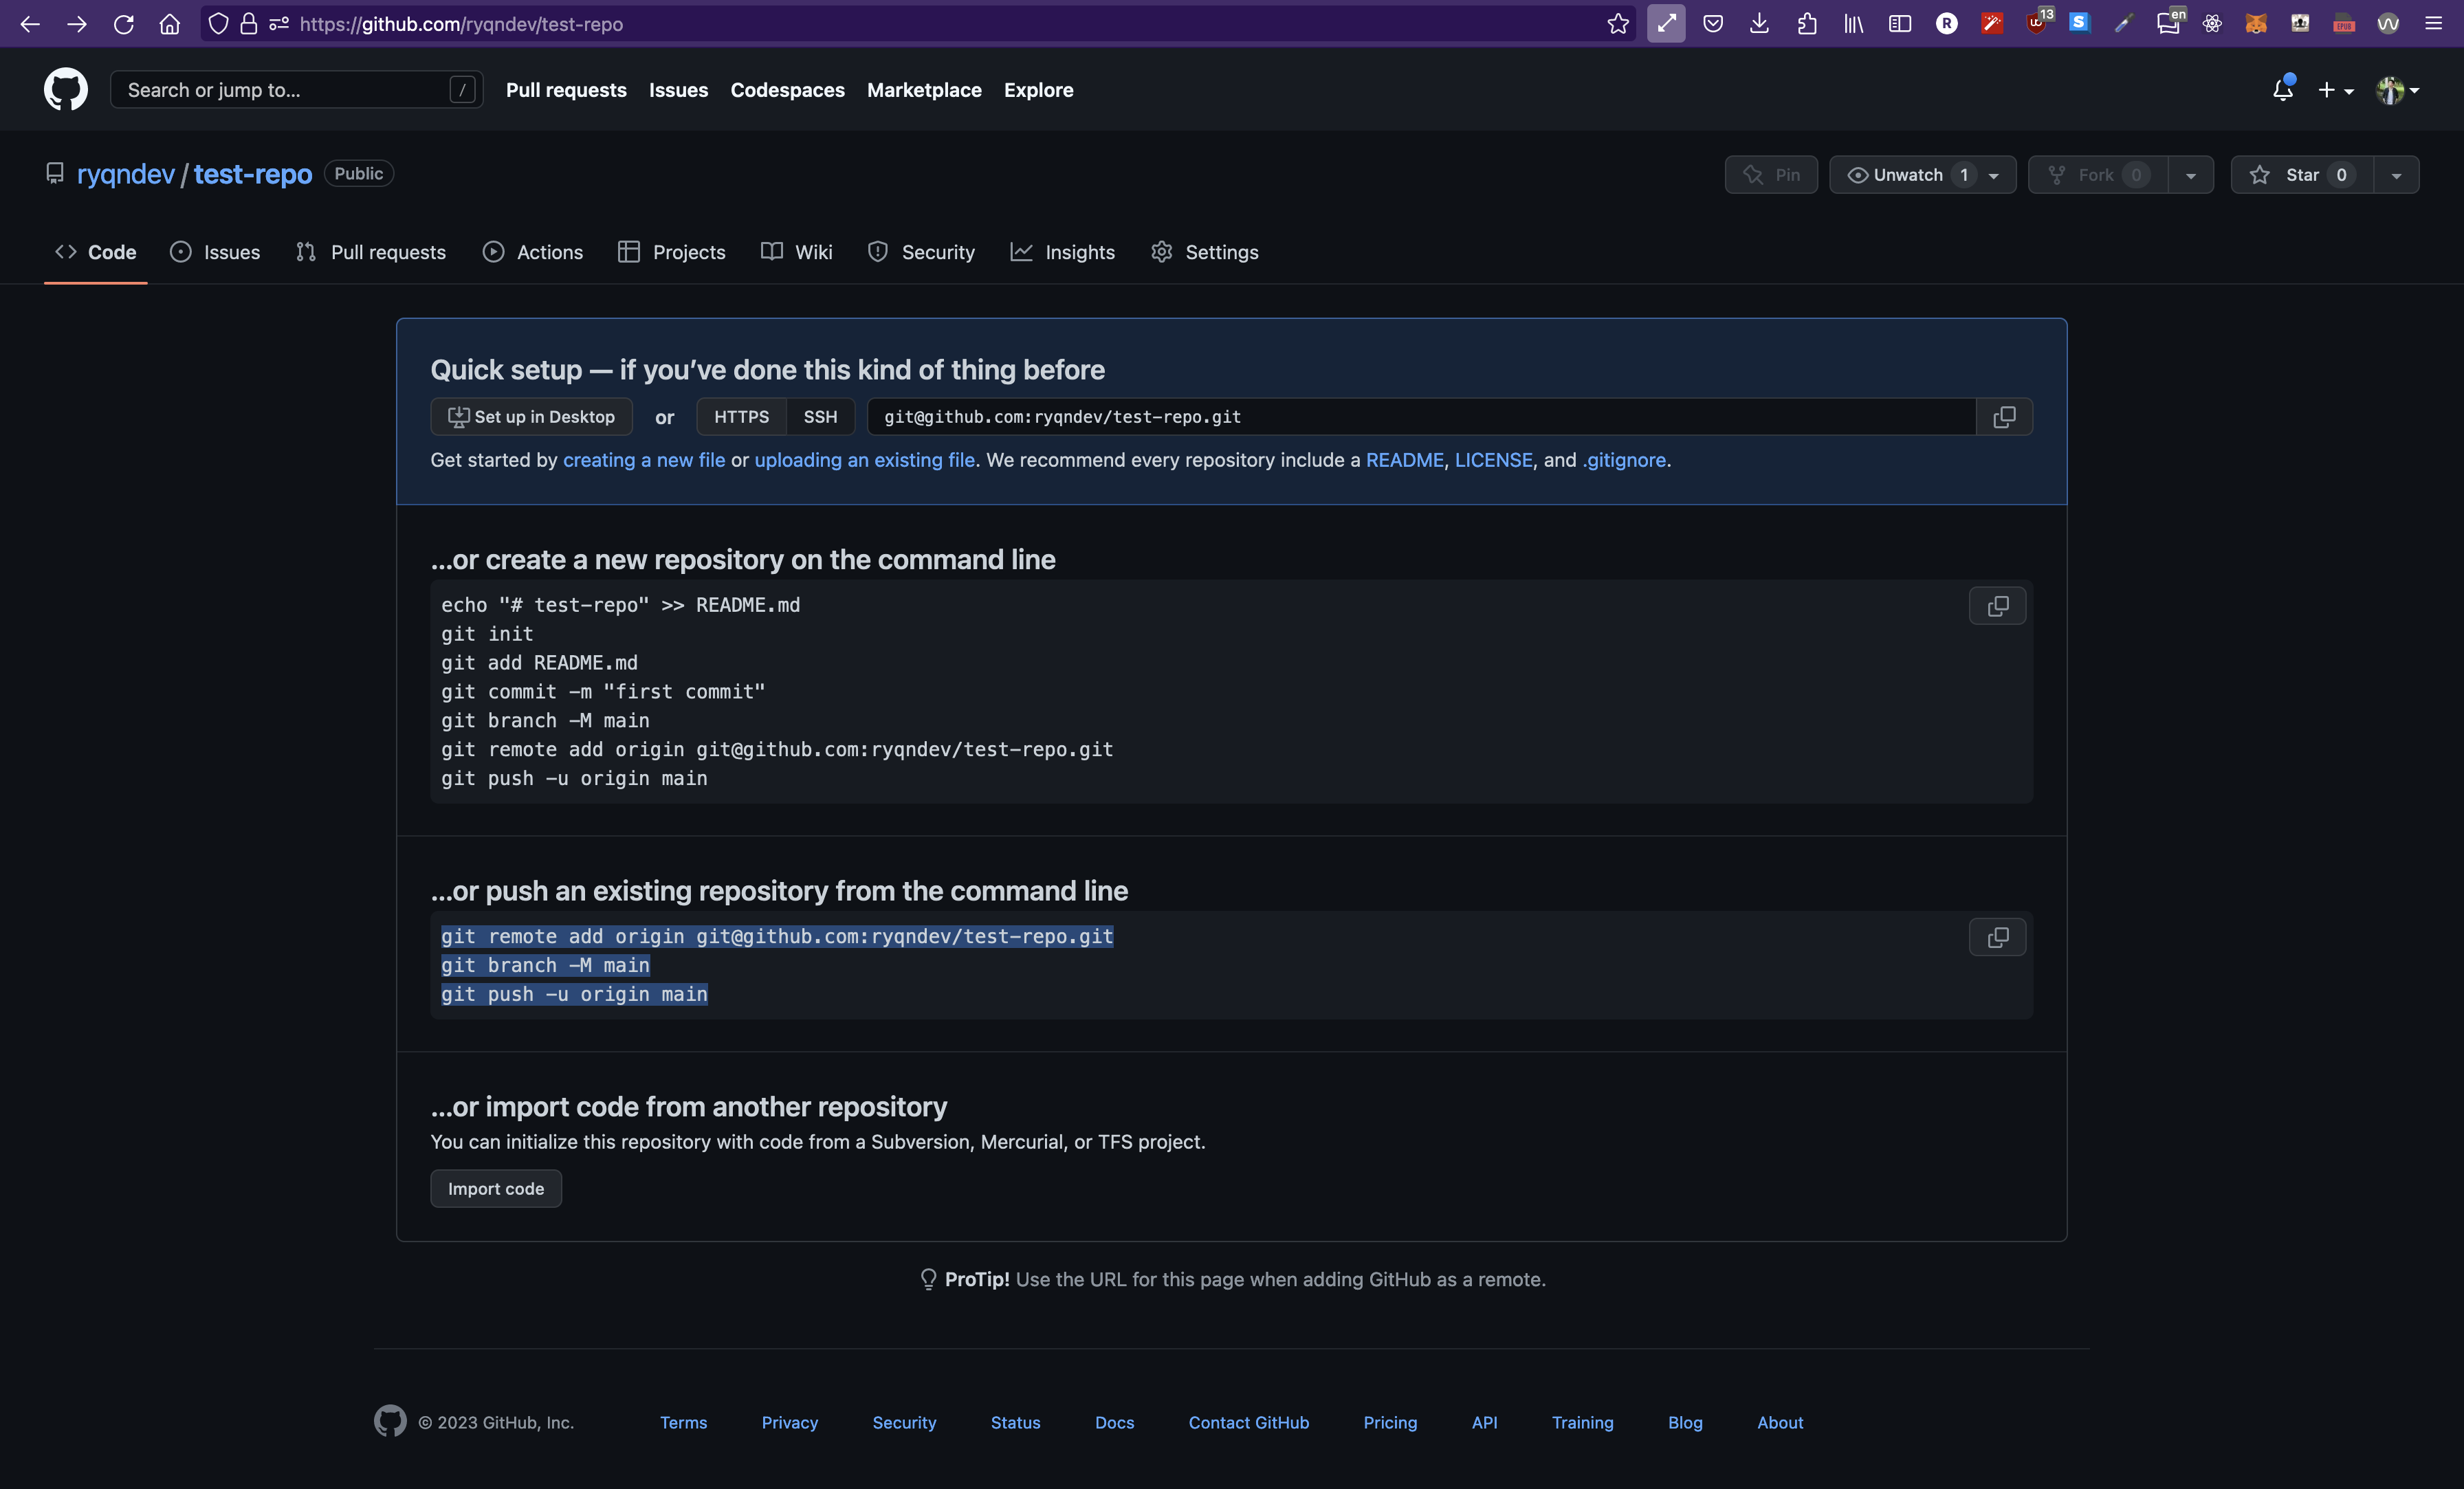The width and height of the screenshot is (2464, 1489).
Task: Open the notifications bell
Action: [x=2282, y=90]
